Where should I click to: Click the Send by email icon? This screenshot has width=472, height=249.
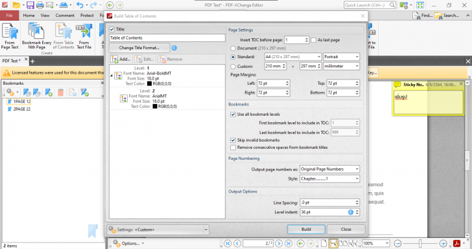click(50, 5)
